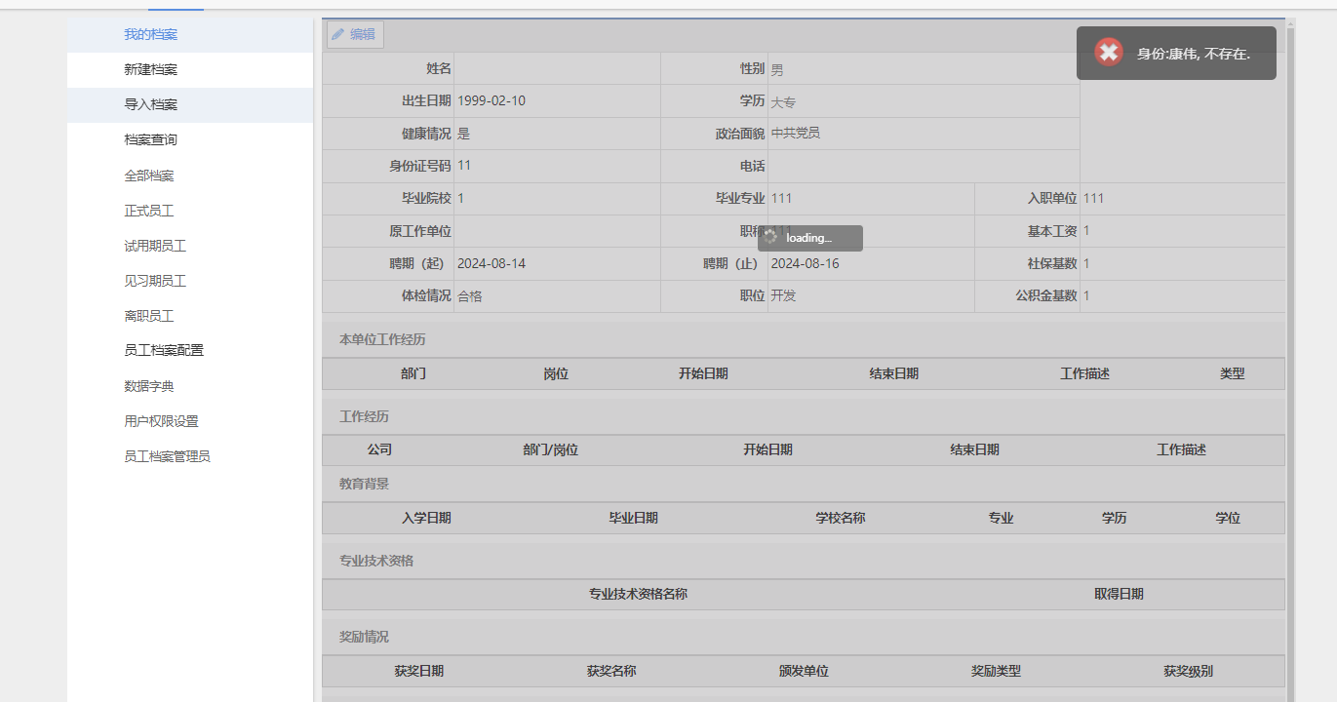Viewport: 1337px width, 702px height.
Task: Select 新建档案 from the sidebar menu
Action: coord(150,69)
